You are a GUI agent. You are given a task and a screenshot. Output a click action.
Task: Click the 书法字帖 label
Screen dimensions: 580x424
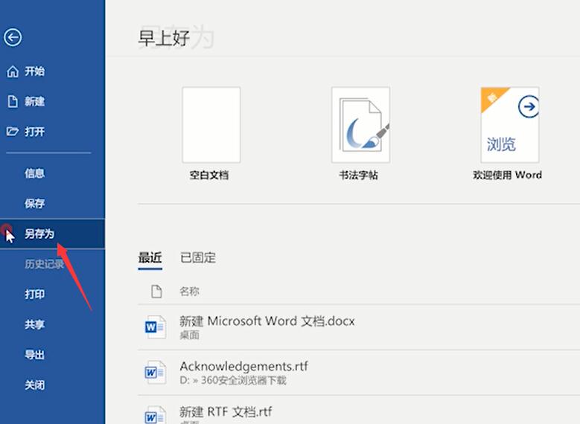358,175
